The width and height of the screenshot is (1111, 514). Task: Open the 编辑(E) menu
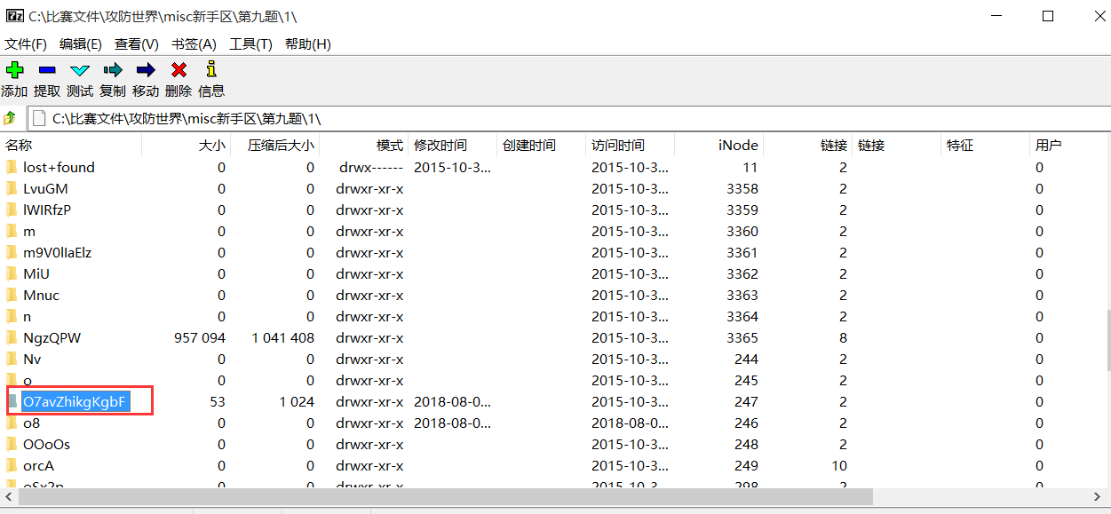coord(81,43)
